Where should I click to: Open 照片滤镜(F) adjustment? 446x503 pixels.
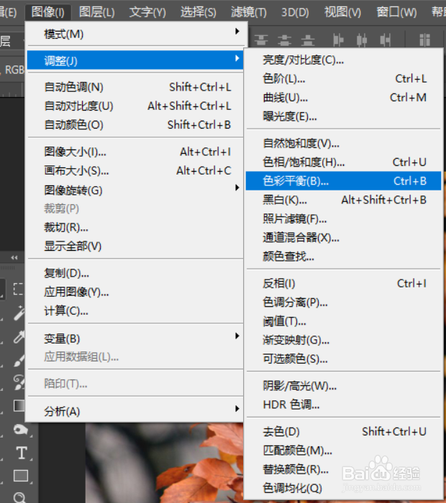344,218
